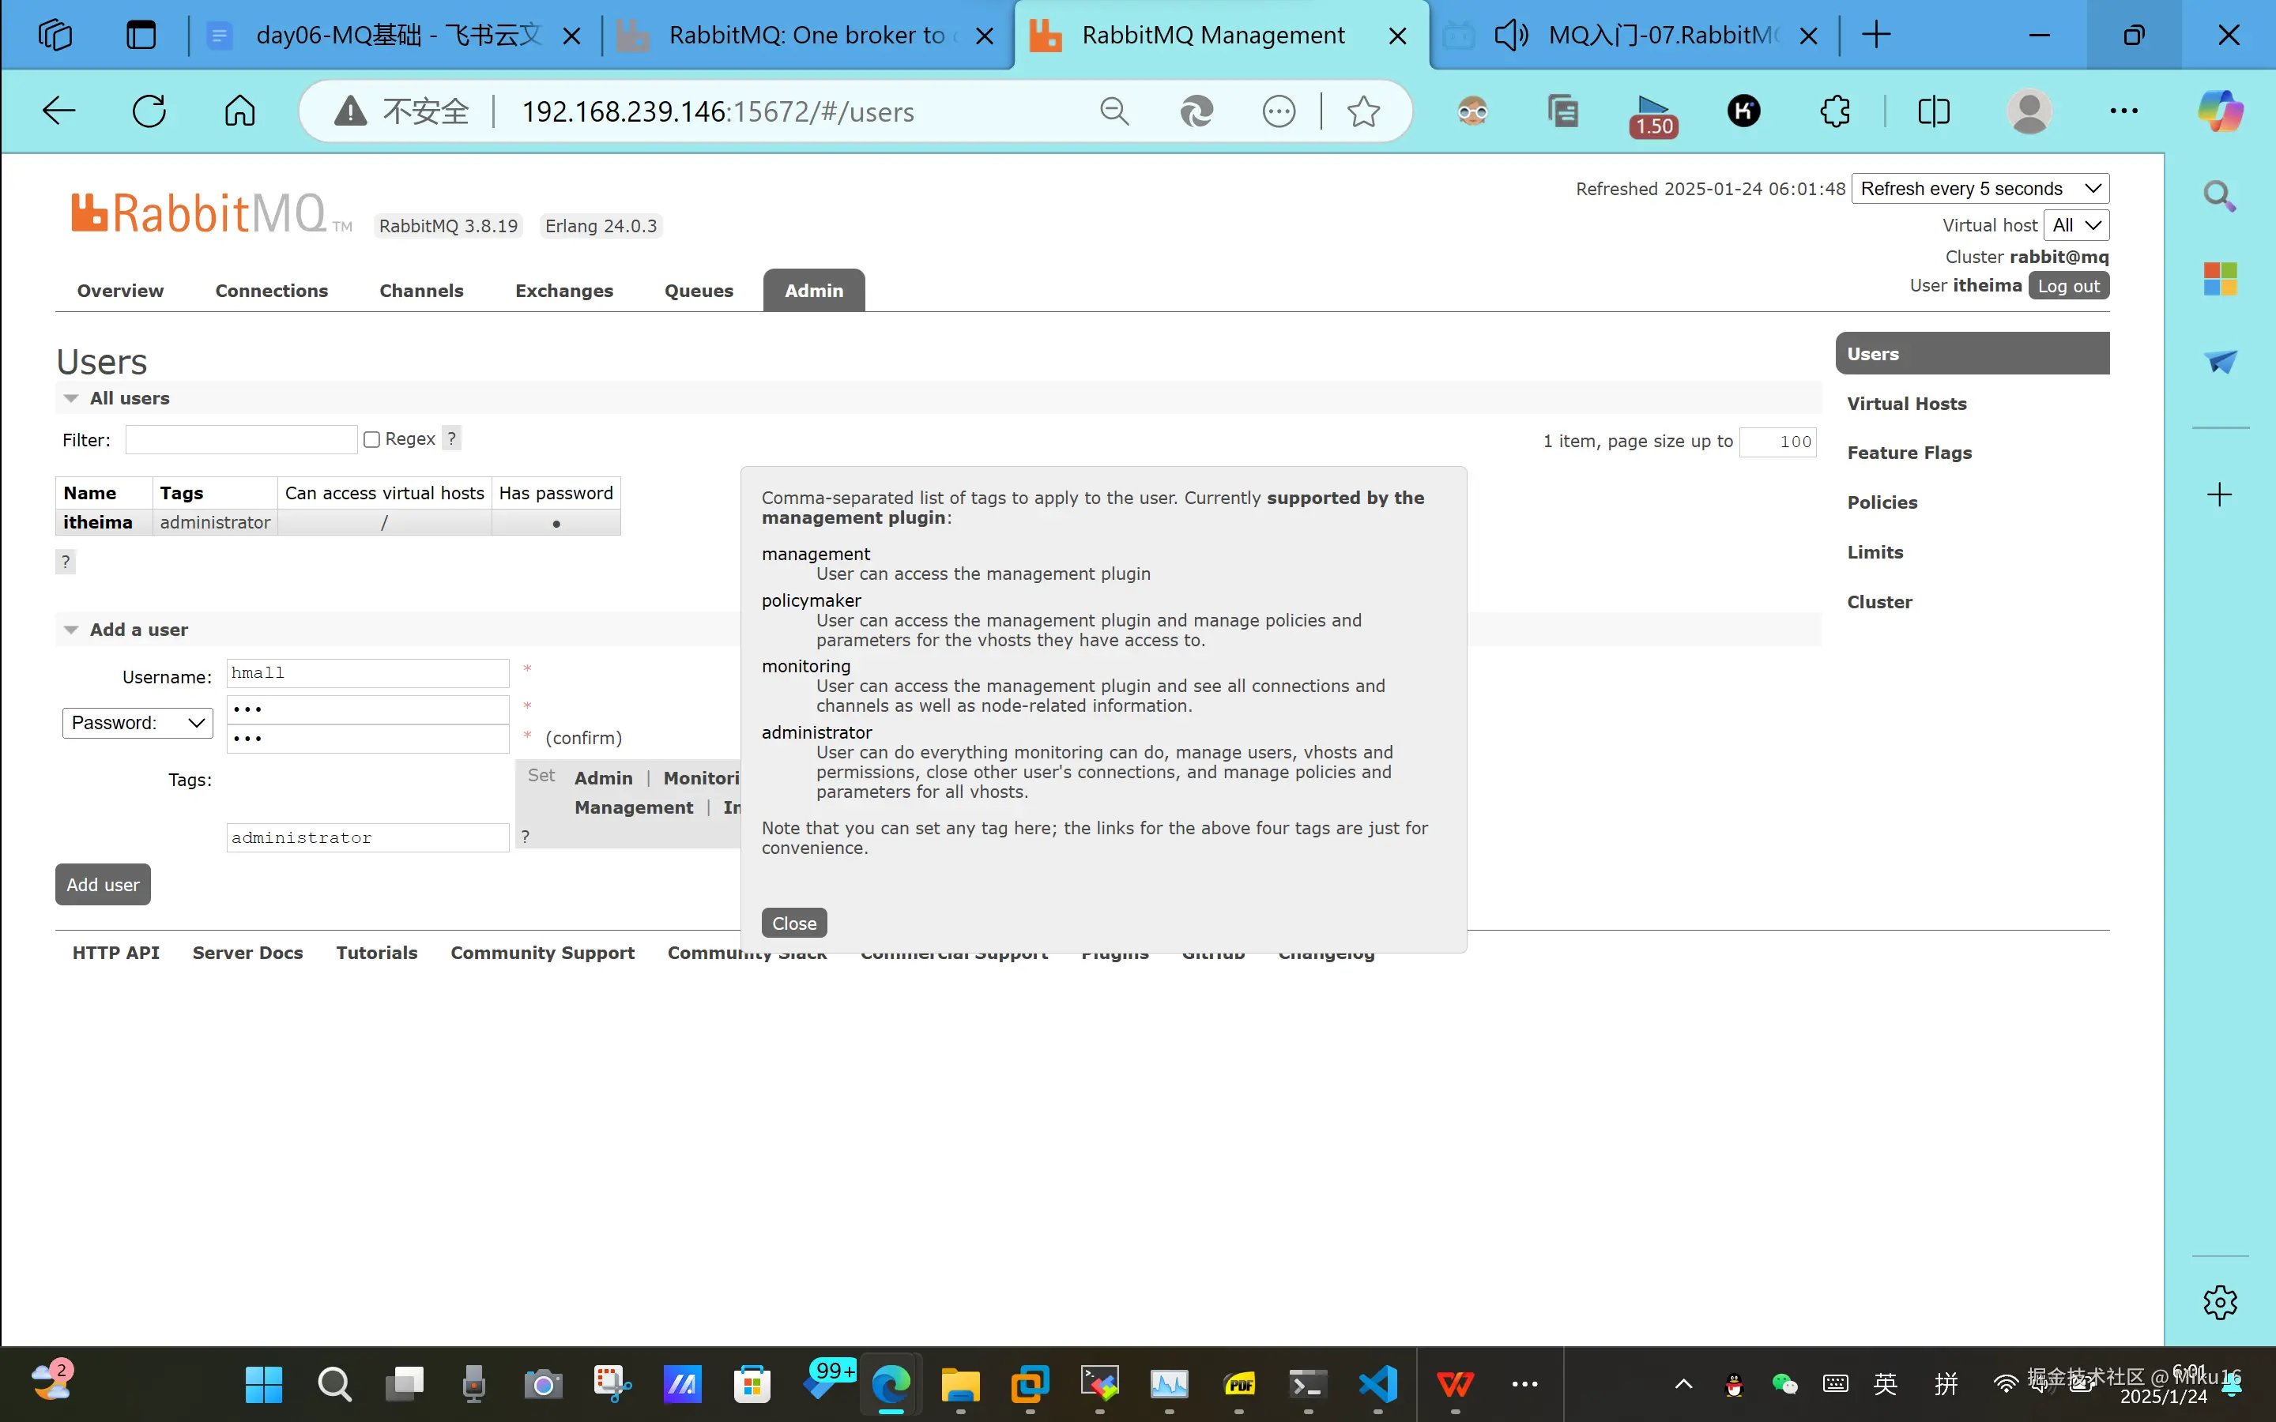Click the zoom out magnifier in address bar
2276x1422 pixels.
click(1114, 111)
